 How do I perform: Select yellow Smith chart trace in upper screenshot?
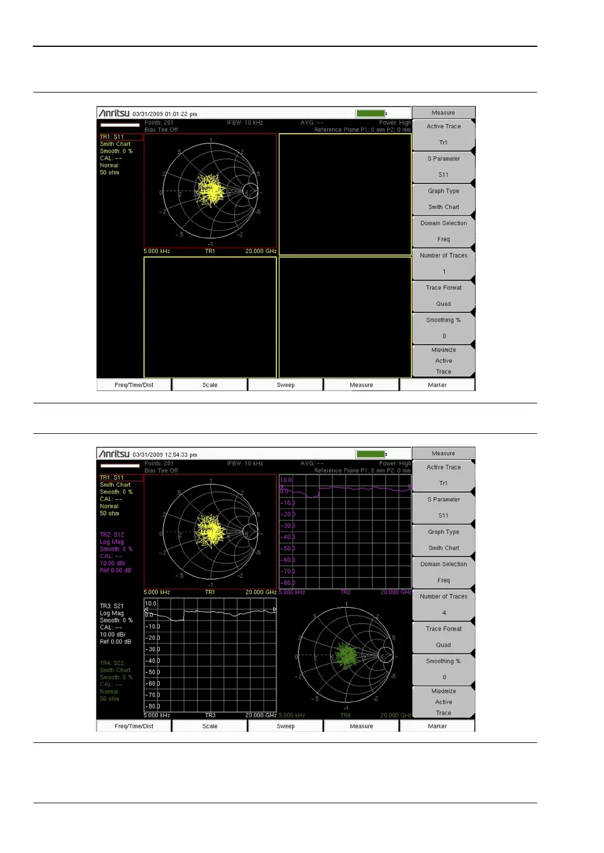pos(210,190)
